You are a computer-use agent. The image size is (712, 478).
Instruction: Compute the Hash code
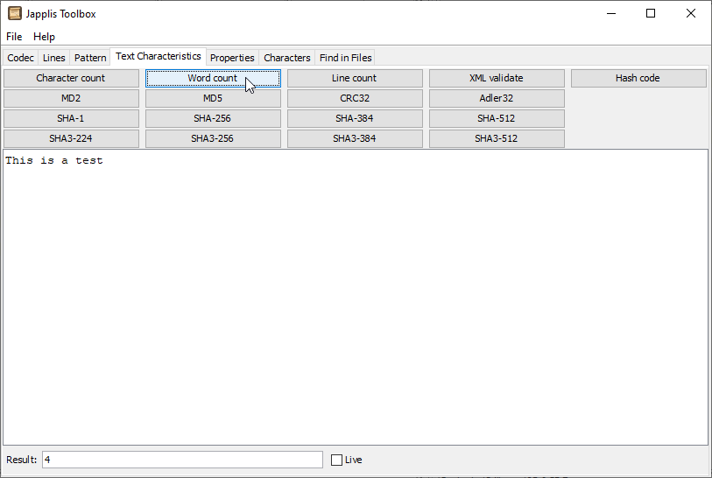tap(638, 78)
